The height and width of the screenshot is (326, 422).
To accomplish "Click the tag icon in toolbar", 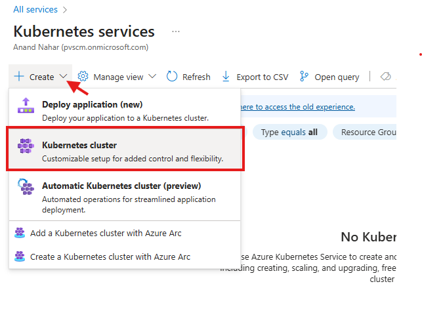I will click(385, 77).
